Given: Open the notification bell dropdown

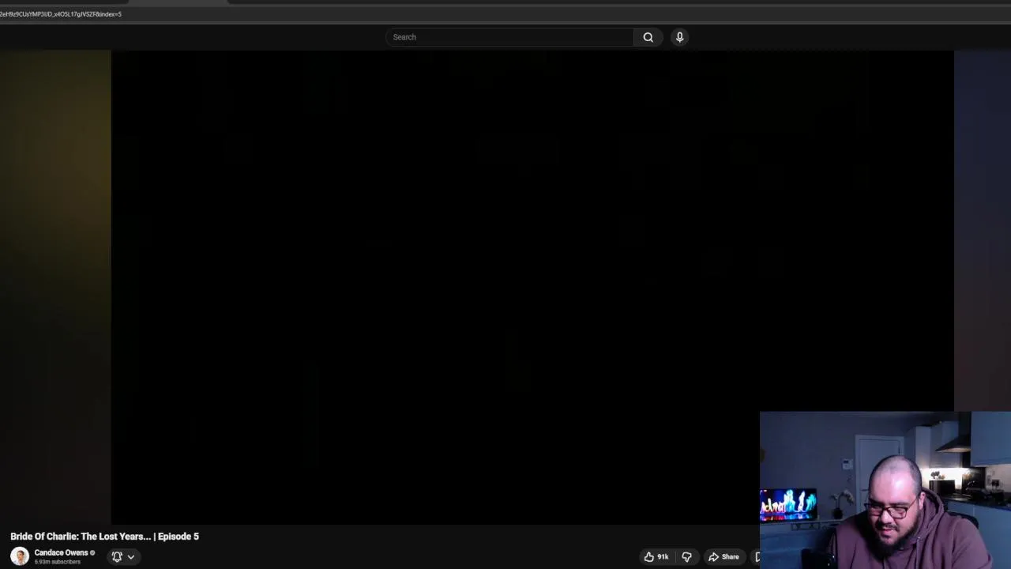Looking at the screenshot, I should pyautogui.click(x=122, y=556).
